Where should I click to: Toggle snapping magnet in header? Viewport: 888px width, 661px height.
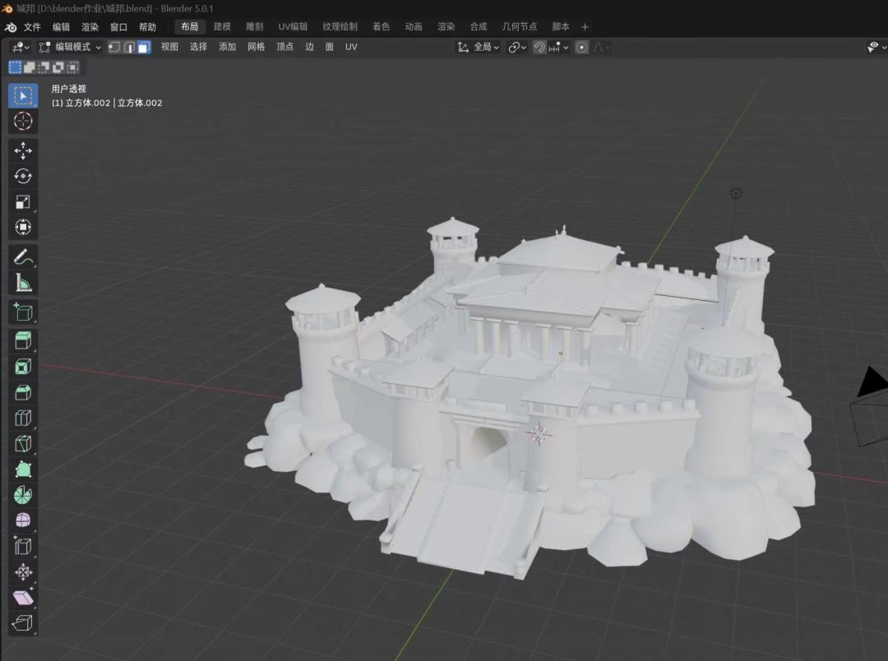click(x=539, y=48)
